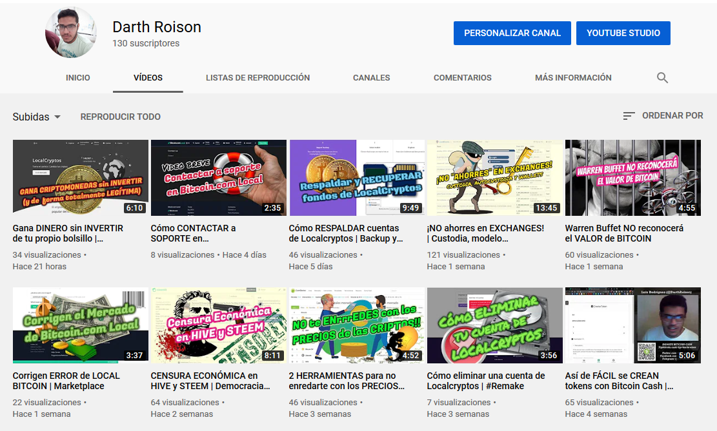Switch to the Inicio tab
This screenshot has height=431, width=717.
pyautogui.click(x=77, y=77)
